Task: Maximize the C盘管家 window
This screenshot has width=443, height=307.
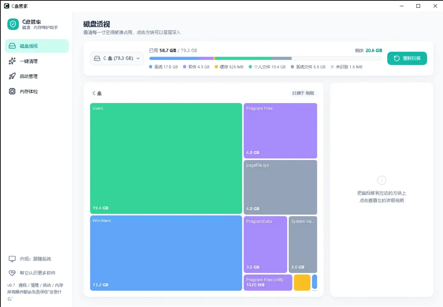Action: pos(418,6)
